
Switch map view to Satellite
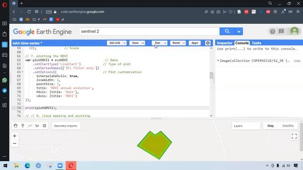(288, 126)
